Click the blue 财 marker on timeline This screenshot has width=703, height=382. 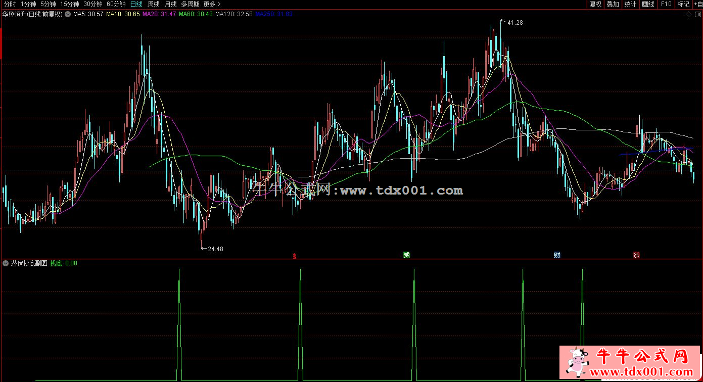(557, 255)
